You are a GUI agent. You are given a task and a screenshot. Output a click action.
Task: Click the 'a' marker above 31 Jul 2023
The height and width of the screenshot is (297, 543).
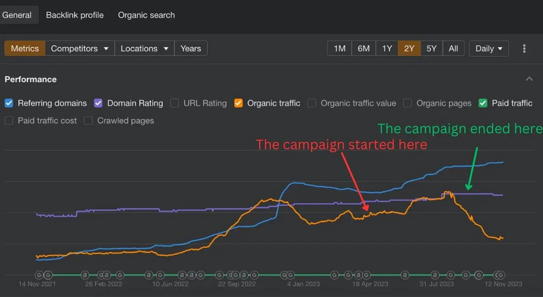[435, 275]
